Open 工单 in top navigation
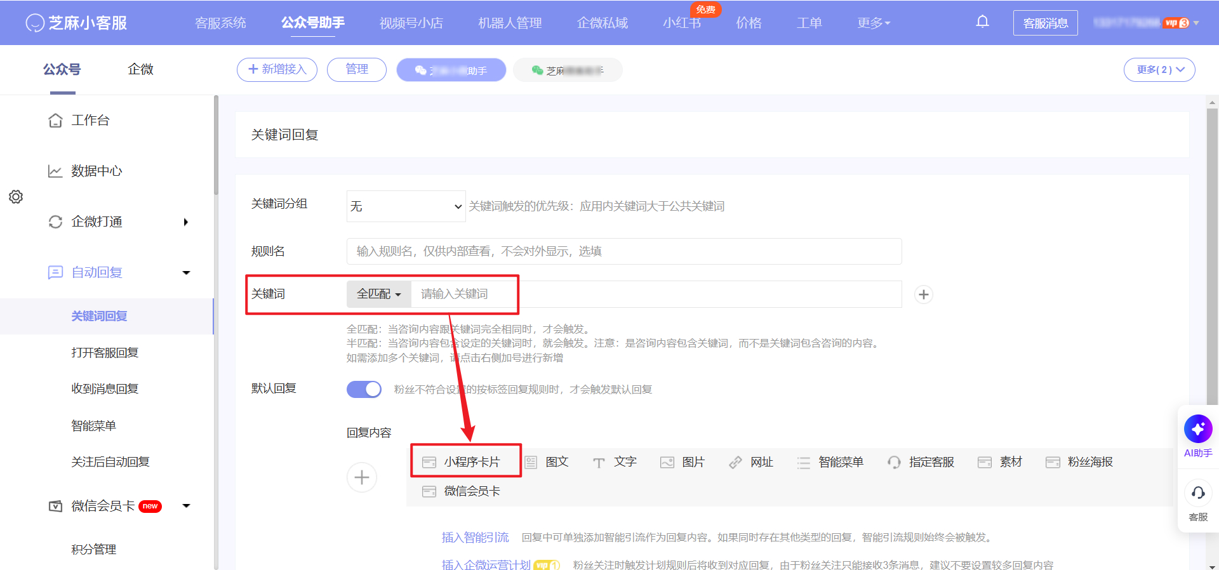The height and width of the screenshot is (570, 1219). tap(809, 23)
